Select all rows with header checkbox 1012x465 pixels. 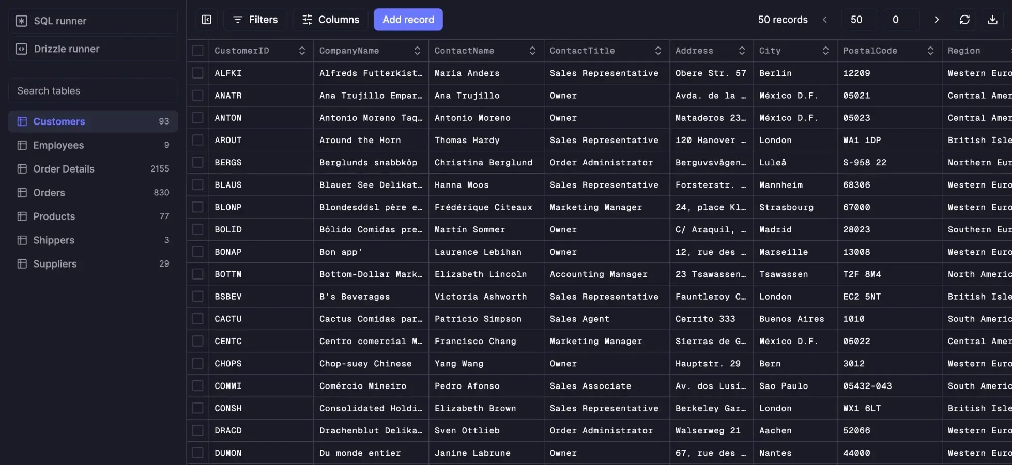point(197,51)
